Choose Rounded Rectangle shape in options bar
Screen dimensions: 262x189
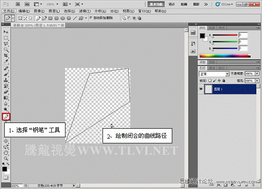tap(56, 18)
